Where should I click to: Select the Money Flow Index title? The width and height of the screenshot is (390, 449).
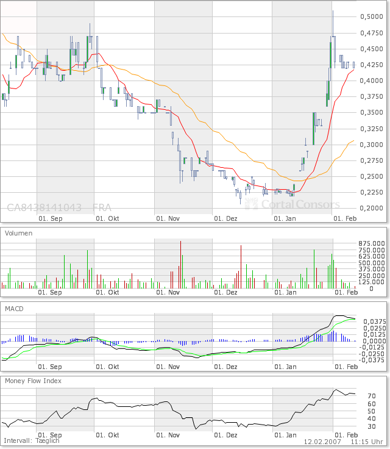pos(34,381)
